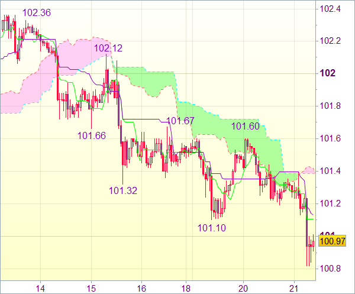355x294 pixels.
Task: Click the 102.2 price axis label
Action: click(330, 41)
